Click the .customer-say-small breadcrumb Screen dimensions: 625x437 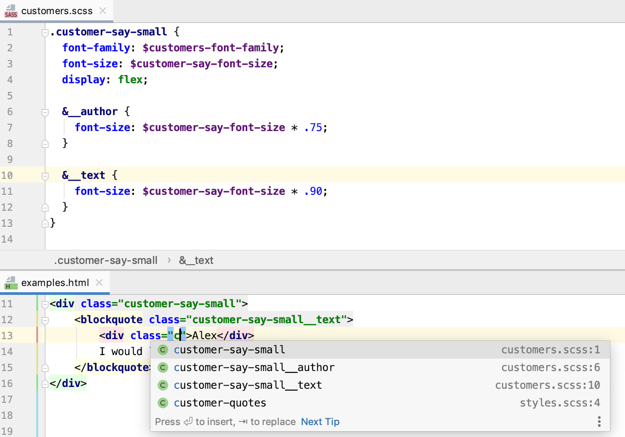pyautogui.click(x=105, y=260)
